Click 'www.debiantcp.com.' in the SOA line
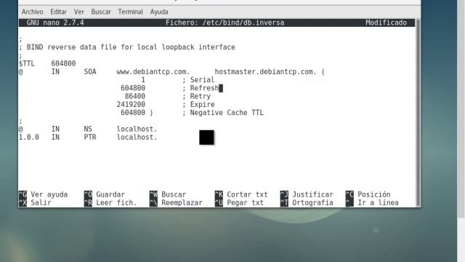The width and height of the screenshot is (465, 262). click(x=153, y=72)
